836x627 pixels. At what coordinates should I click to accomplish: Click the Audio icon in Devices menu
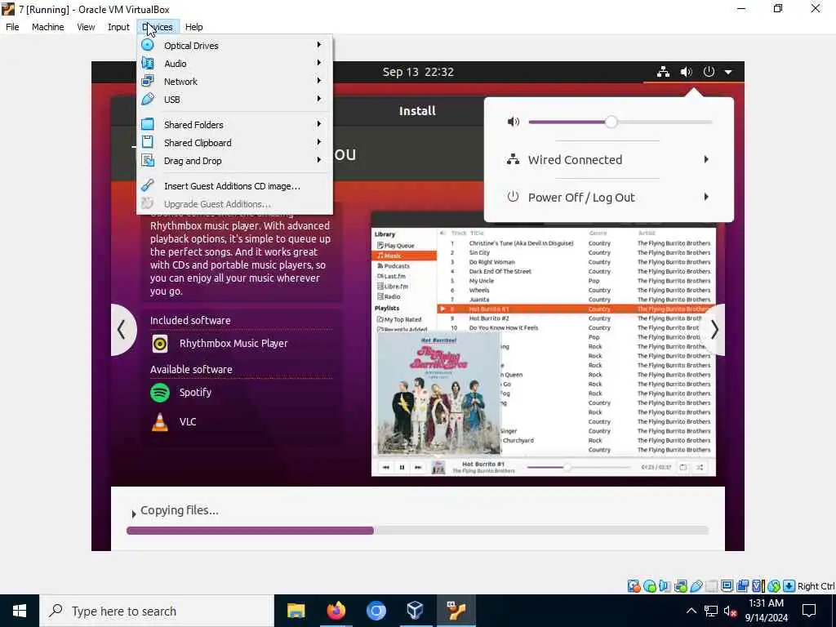(148, 64)
